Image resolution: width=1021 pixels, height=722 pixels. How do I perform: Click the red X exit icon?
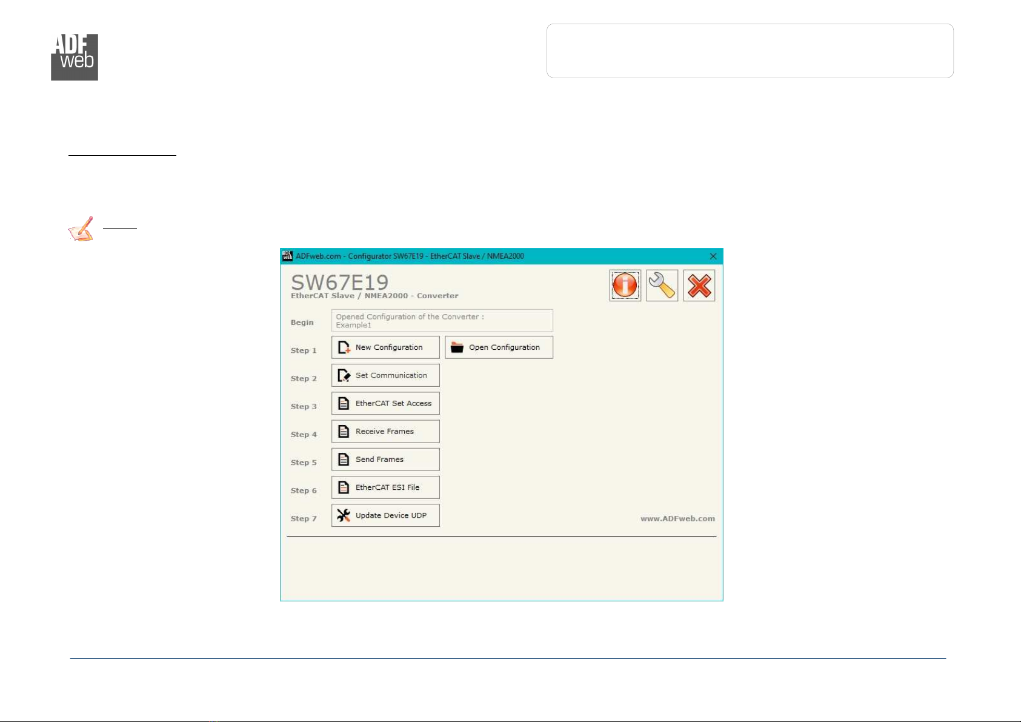tap(699, 286)
